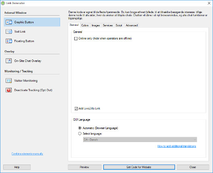Click Get Code for Website button

(139, 167)
